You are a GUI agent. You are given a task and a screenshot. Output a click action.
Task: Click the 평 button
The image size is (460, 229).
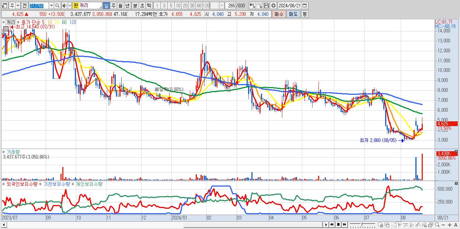pyautogui.click(x=304, y=14)
